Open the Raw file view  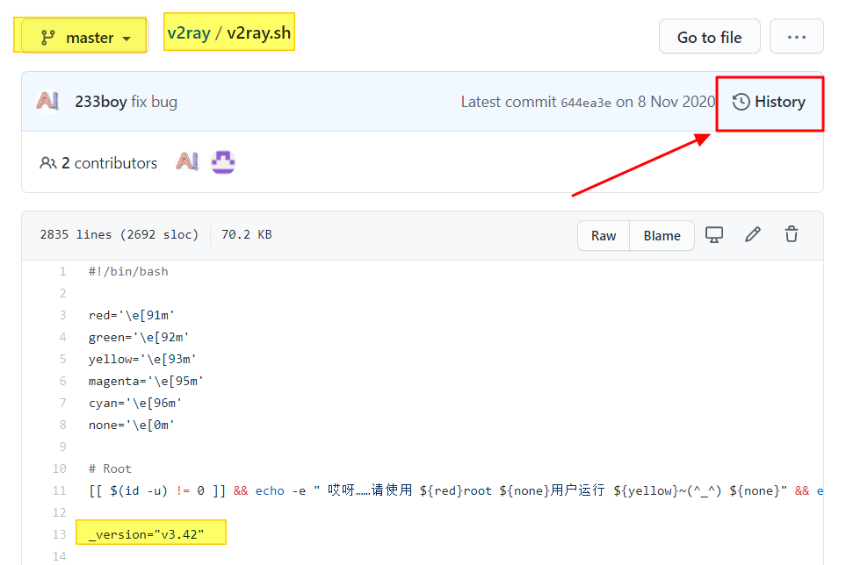coord(604,235)
